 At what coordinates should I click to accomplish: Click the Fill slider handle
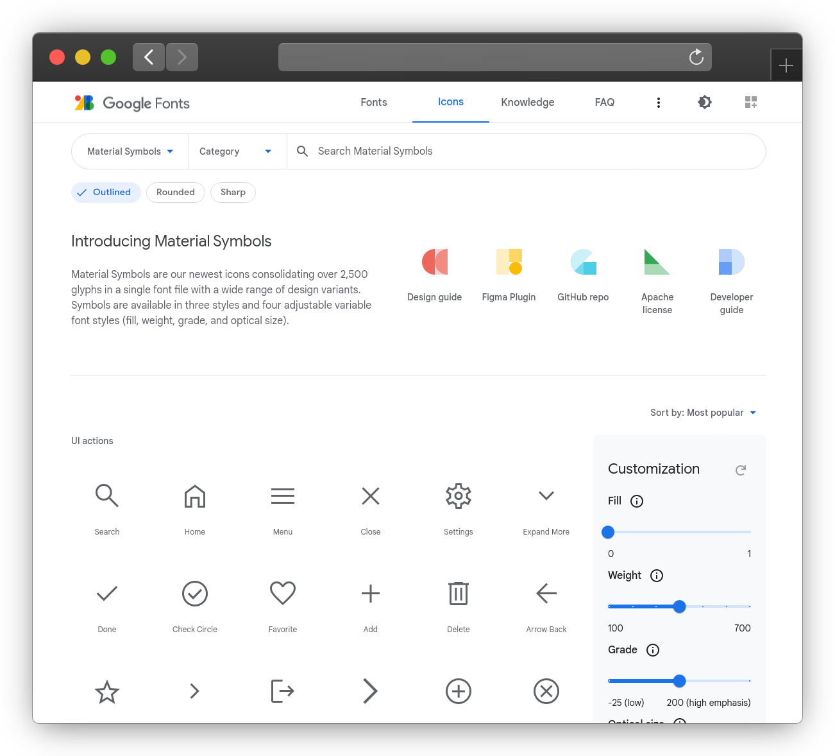point(608,532)
